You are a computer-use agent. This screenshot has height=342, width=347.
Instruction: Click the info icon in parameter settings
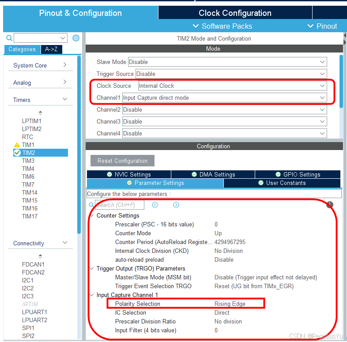[x=329, y=205]
